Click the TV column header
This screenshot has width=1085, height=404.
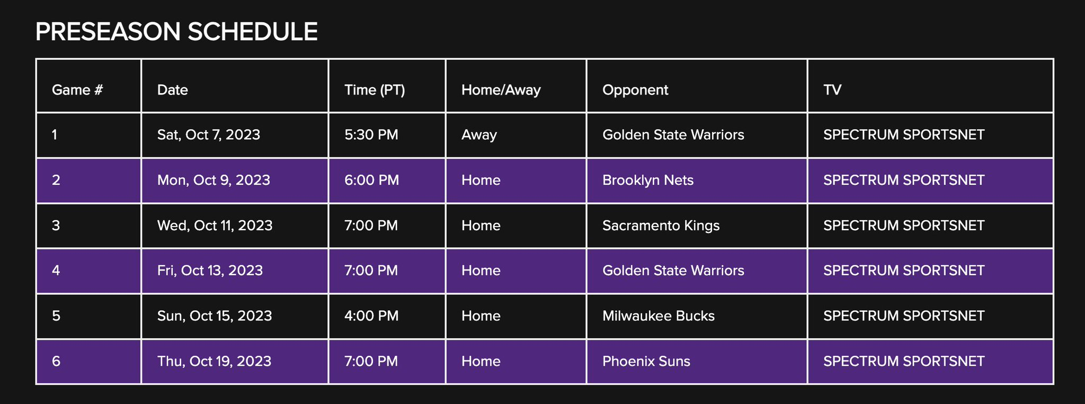tap(930, 86)
